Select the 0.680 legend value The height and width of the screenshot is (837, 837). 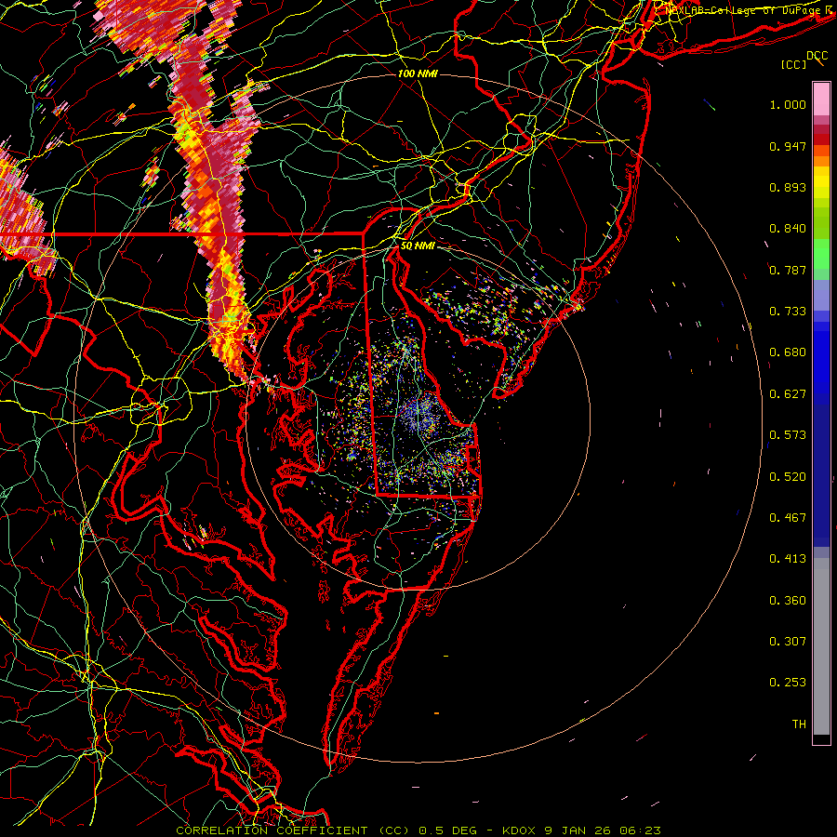(788, 352)
